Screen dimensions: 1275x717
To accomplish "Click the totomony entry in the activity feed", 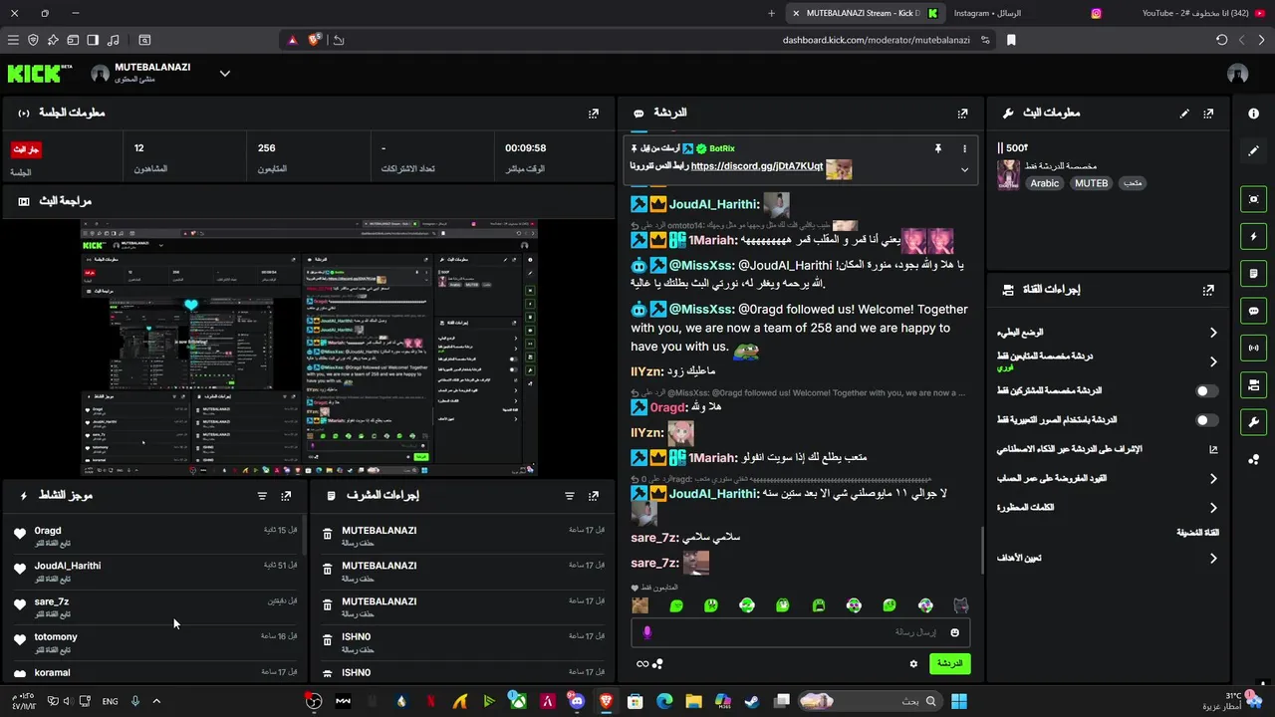I will (154, 643).
